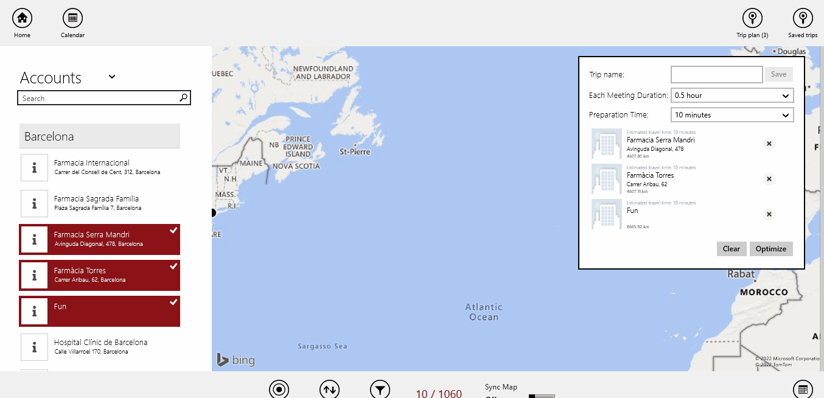The height and width of the screenshot is (398, 824).
Task: Deselect Farmàcia Torres in accounts list
Action: [100, 275]
